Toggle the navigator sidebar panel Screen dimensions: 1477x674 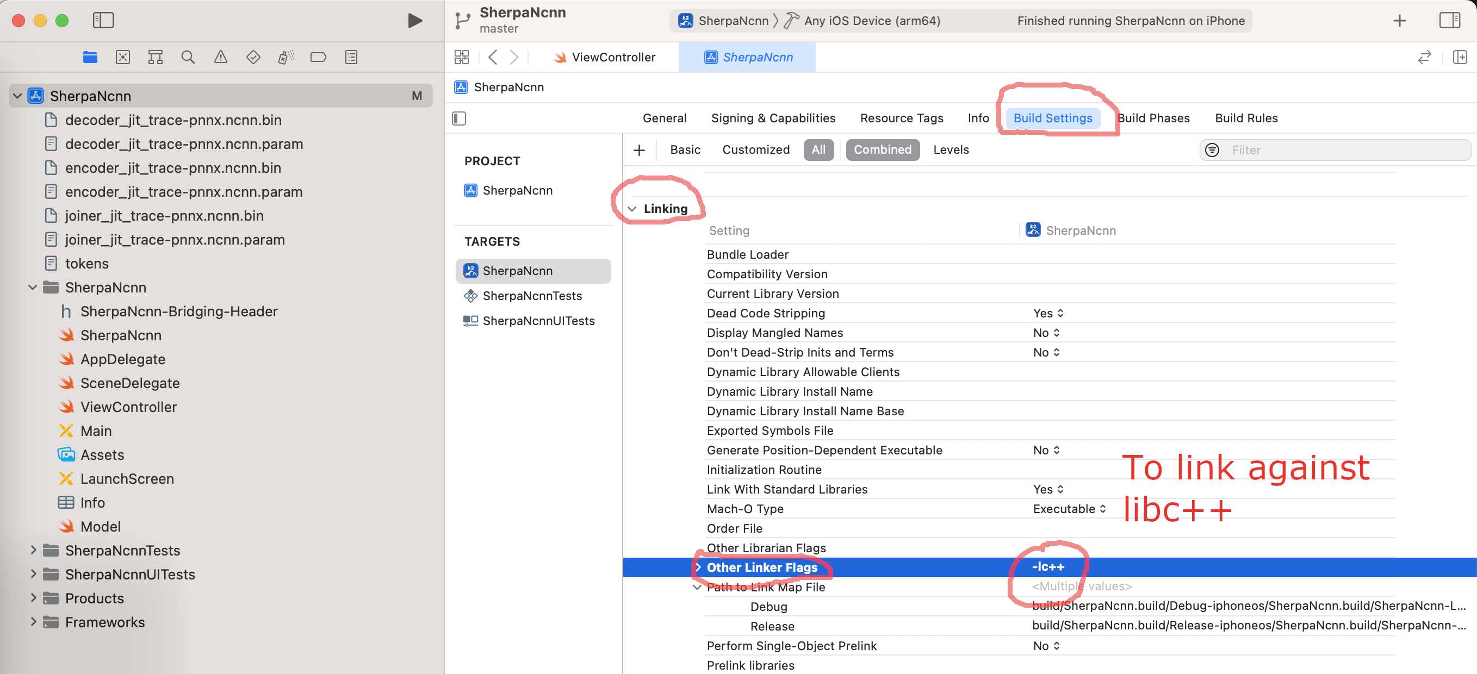point(103,21)
